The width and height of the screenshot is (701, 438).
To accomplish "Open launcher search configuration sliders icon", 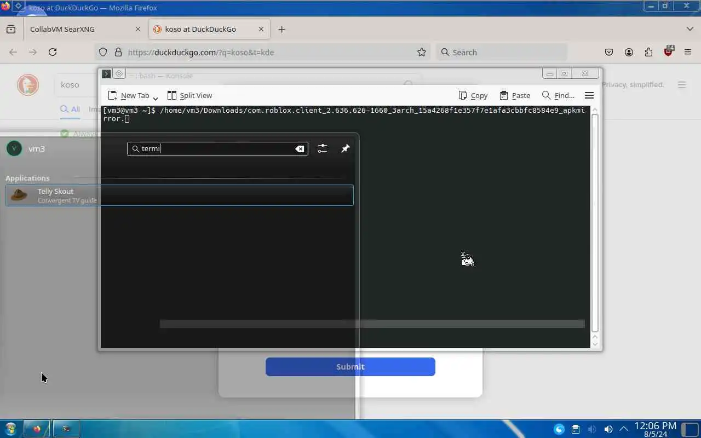I will (323, 148).
